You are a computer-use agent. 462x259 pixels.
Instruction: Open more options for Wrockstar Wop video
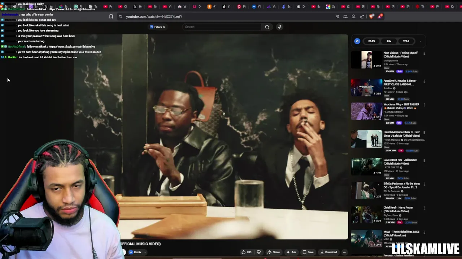click(x=424, y=105)
